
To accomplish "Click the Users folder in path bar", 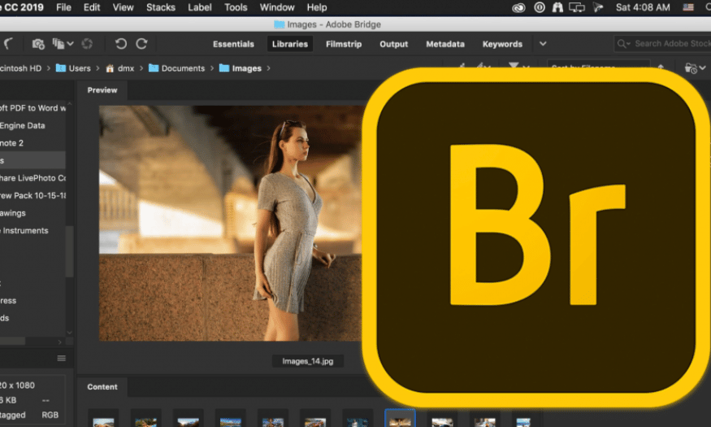I will pos(80,68).
